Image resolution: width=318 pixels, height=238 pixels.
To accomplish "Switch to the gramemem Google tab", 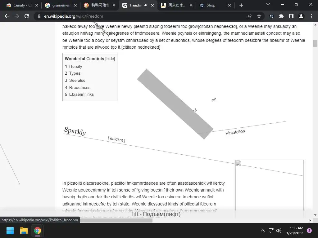I will point(61,5).
